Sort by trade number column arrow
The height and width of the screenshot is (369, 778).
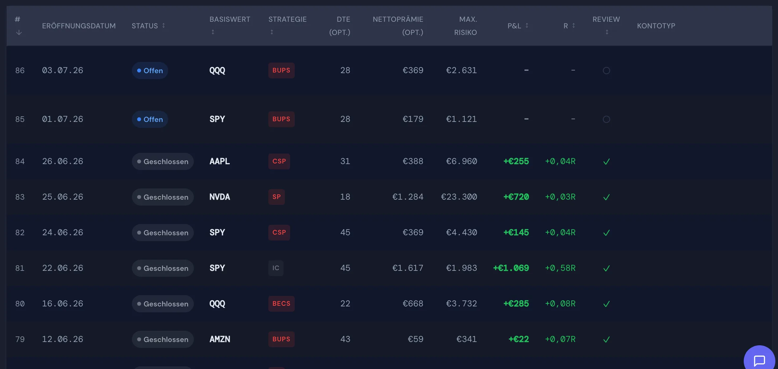[x=19, y=32]
